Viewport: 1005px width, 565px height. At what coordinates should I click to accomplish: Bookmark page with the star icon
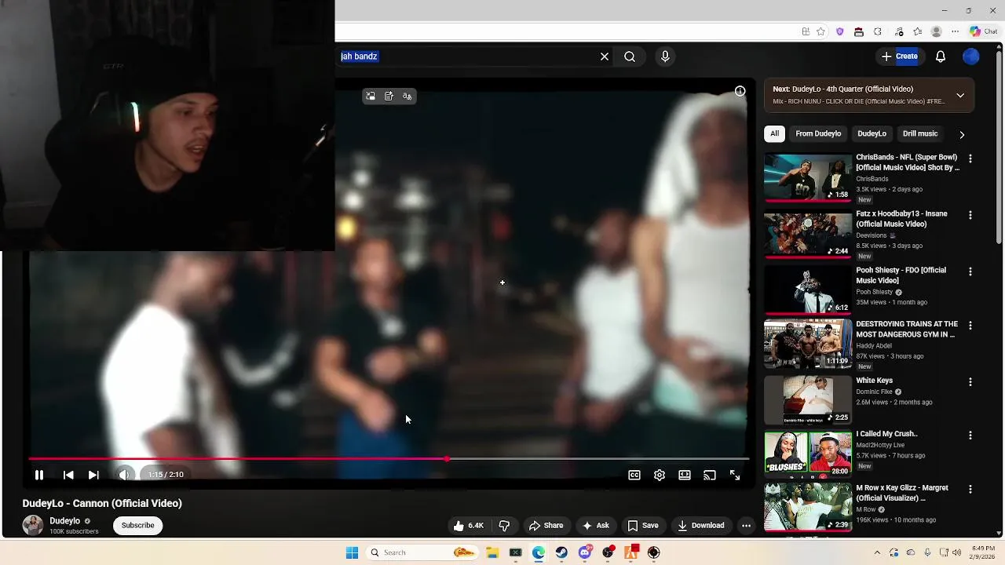click(820, 31)
